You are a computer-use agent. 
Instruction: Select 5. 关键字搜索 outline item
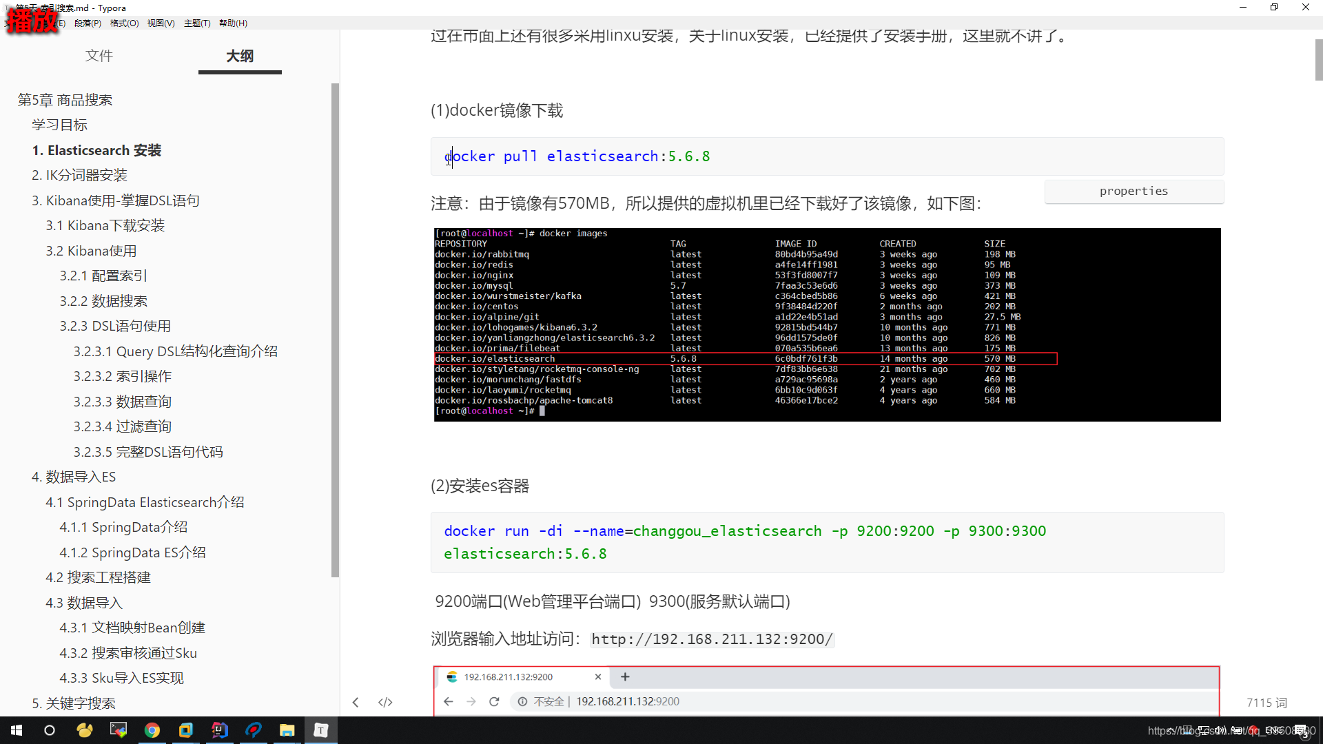74,703
